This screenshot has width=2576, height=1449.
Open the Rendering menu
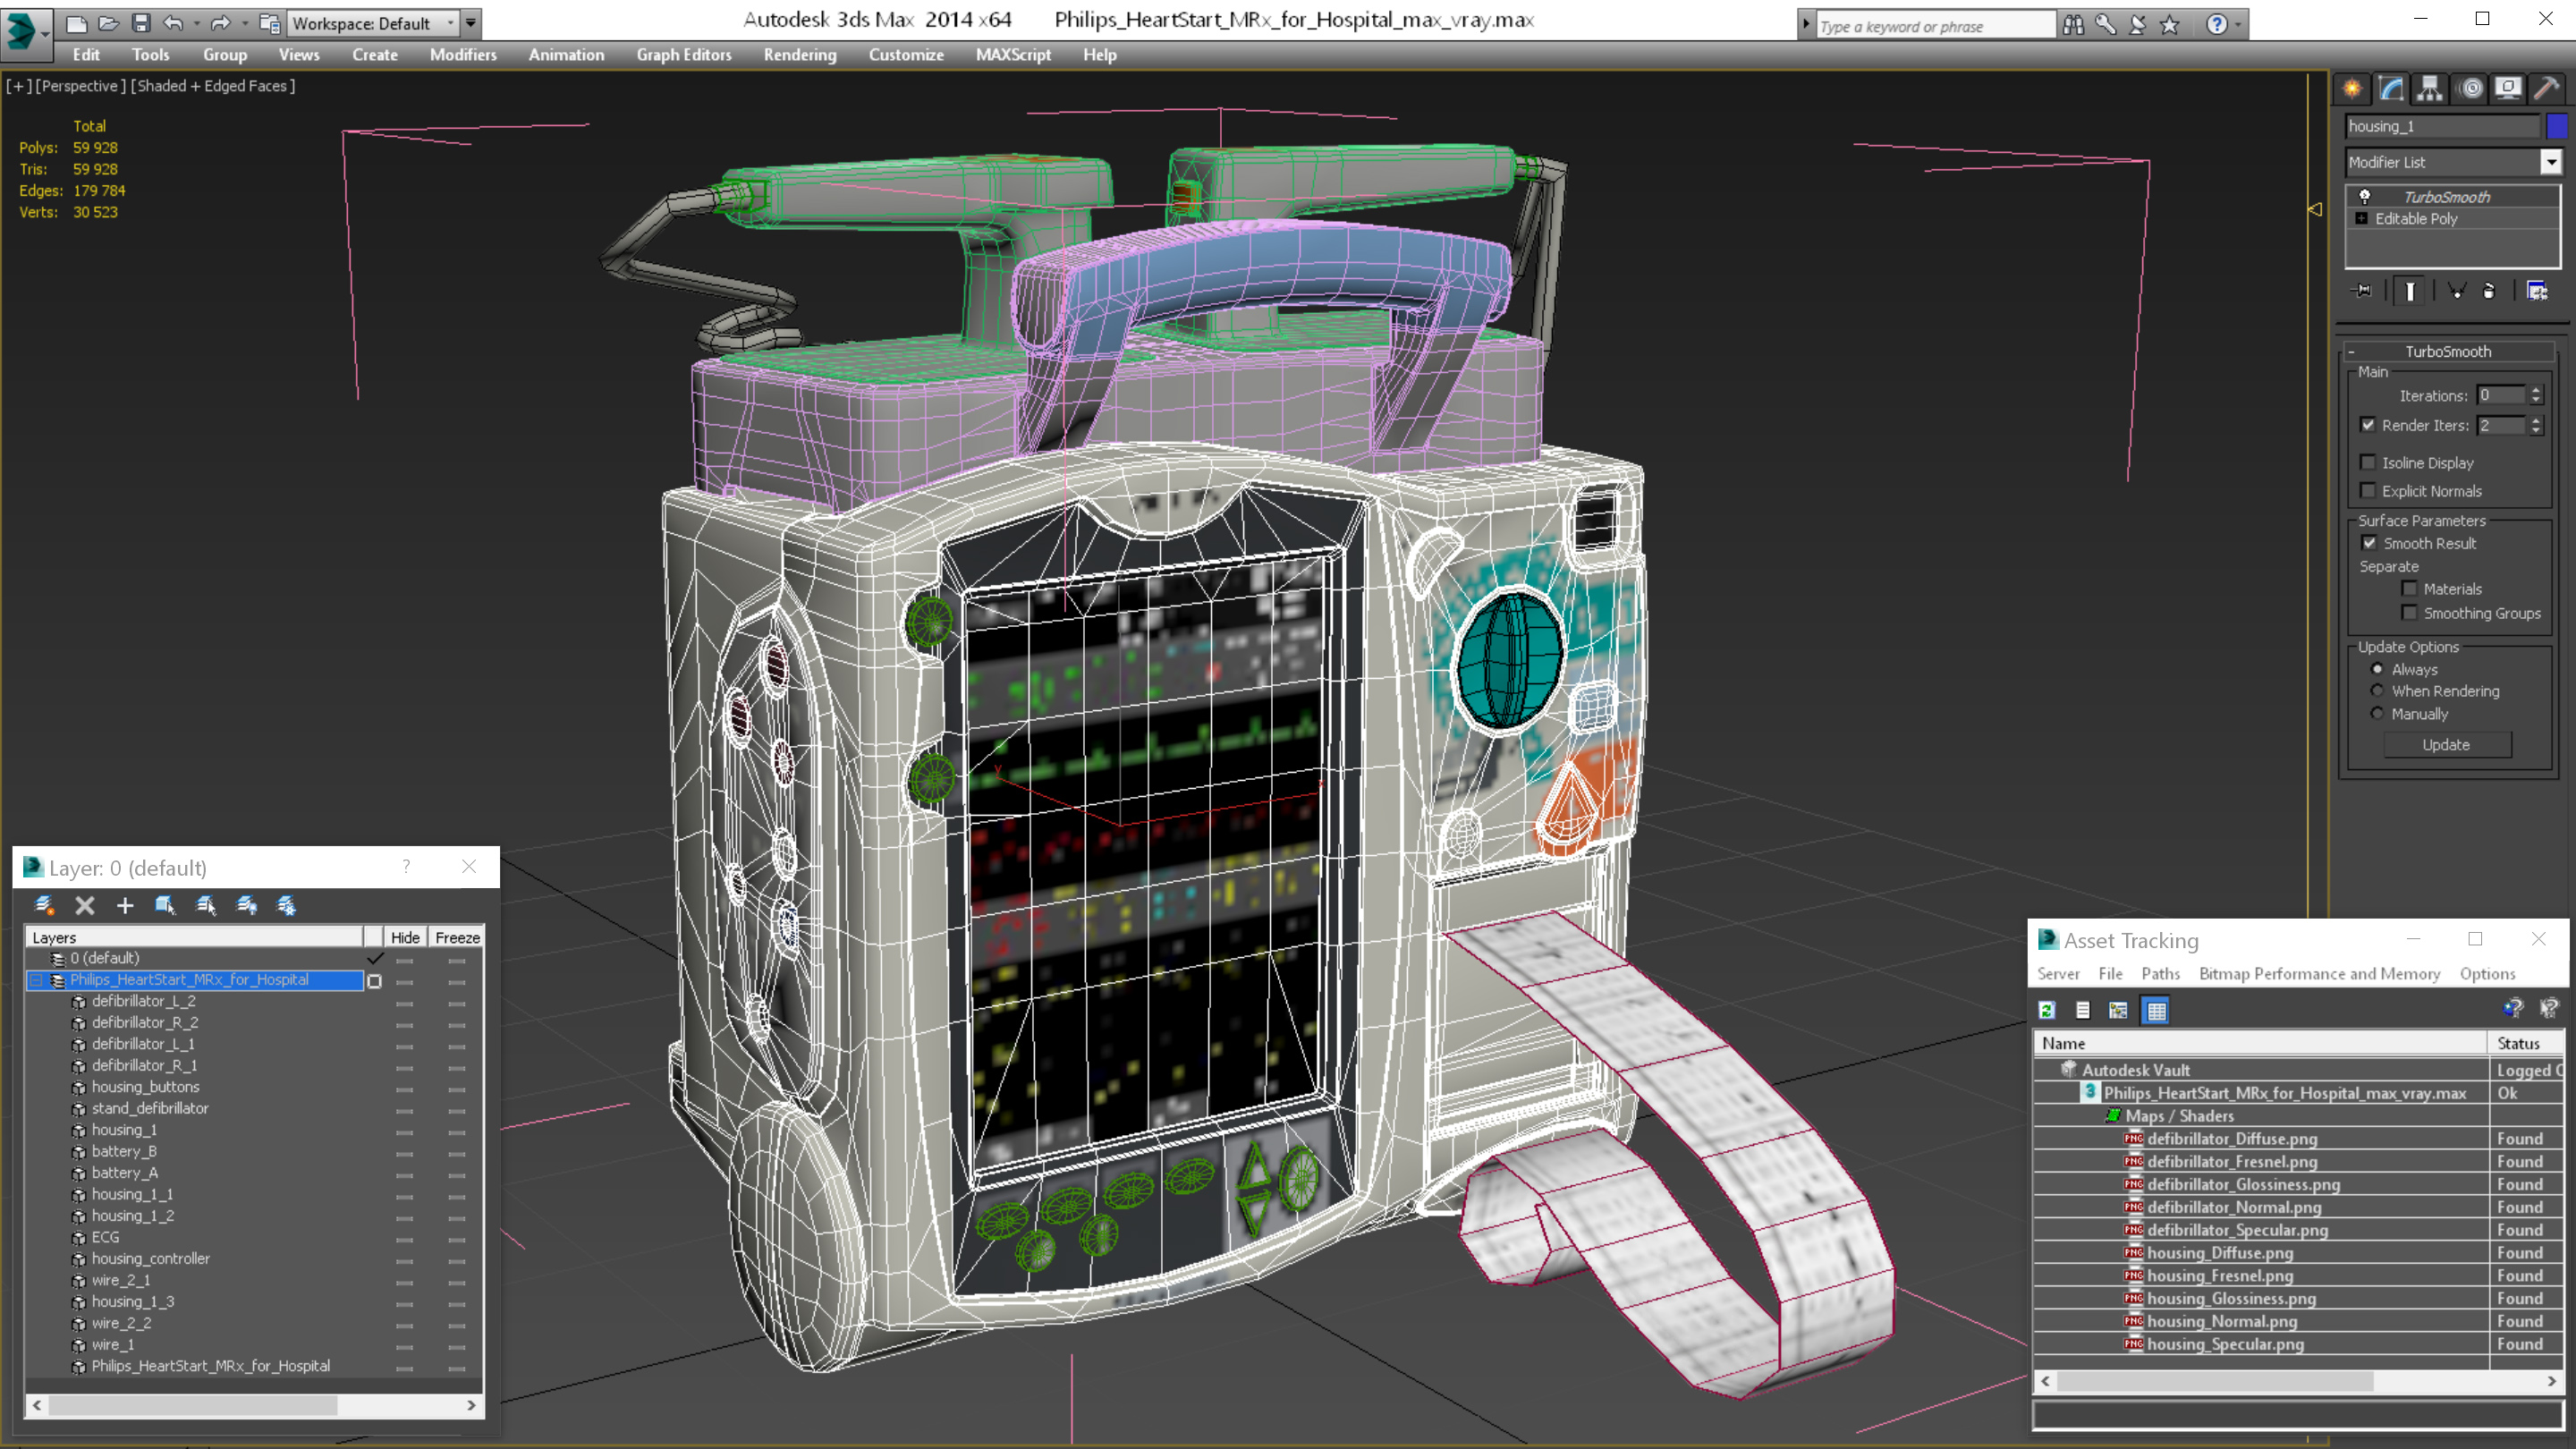click(800, 55)
